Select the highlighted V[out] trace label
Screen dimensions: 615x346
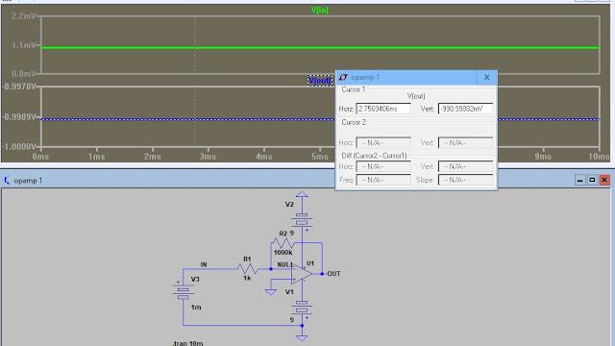(320, 81)
